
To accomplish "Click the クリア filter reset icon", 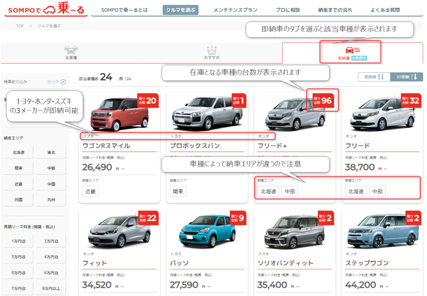I will tap(63, 82).
